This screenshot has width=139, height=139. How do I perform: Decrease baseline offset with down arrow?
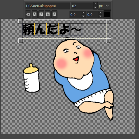point(83,16)
